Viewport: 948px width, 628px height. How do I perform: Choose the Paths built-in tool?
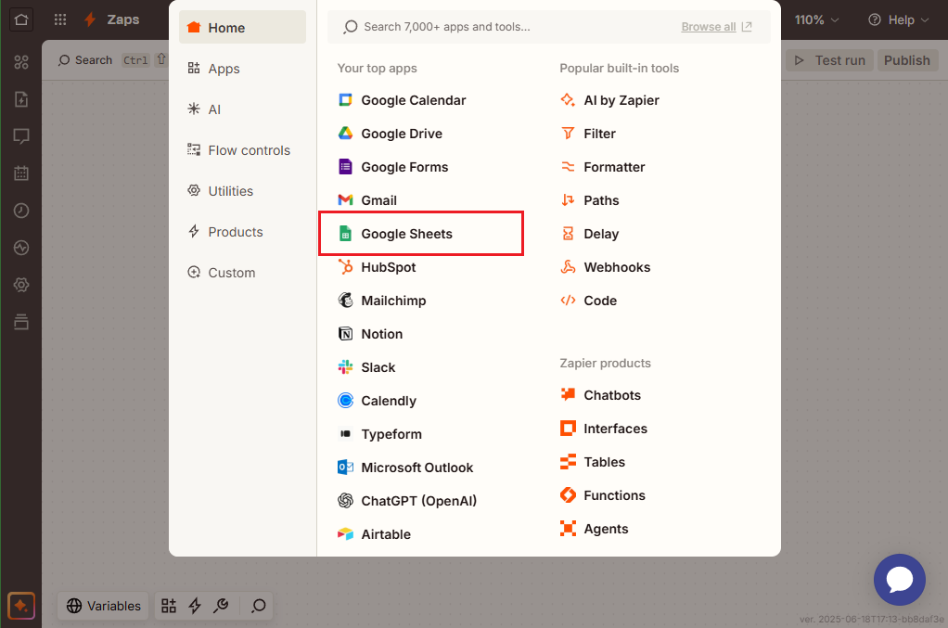pyautogui.click(x=589, y=200)
